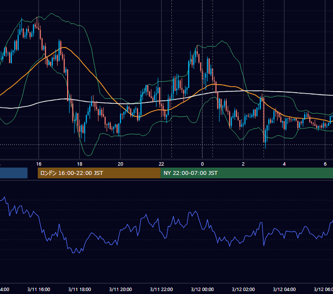Click the 16 hour label on chart axis

[x=39, y=164]
